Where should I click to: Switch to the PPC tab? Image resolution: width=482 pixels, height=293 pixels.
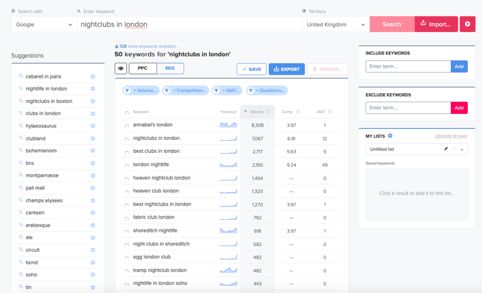tap(143, 68)
